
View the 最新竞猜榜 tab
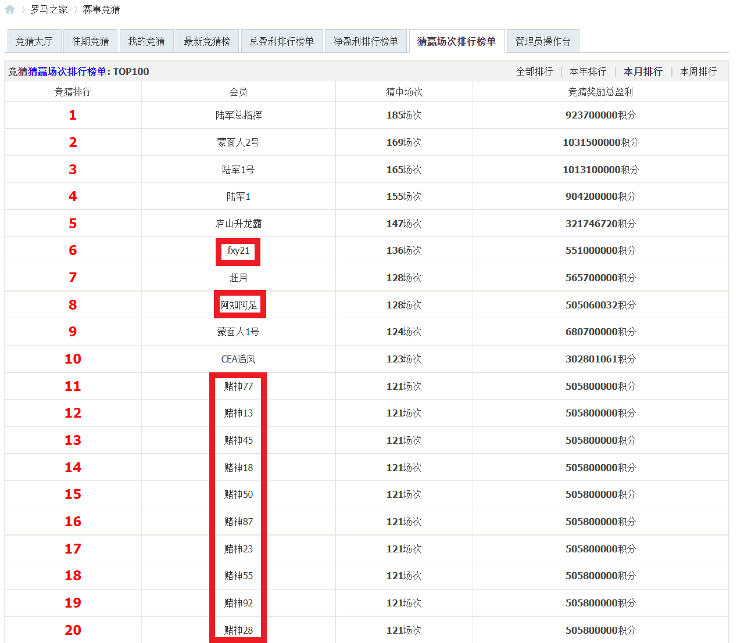coord(207,41)
